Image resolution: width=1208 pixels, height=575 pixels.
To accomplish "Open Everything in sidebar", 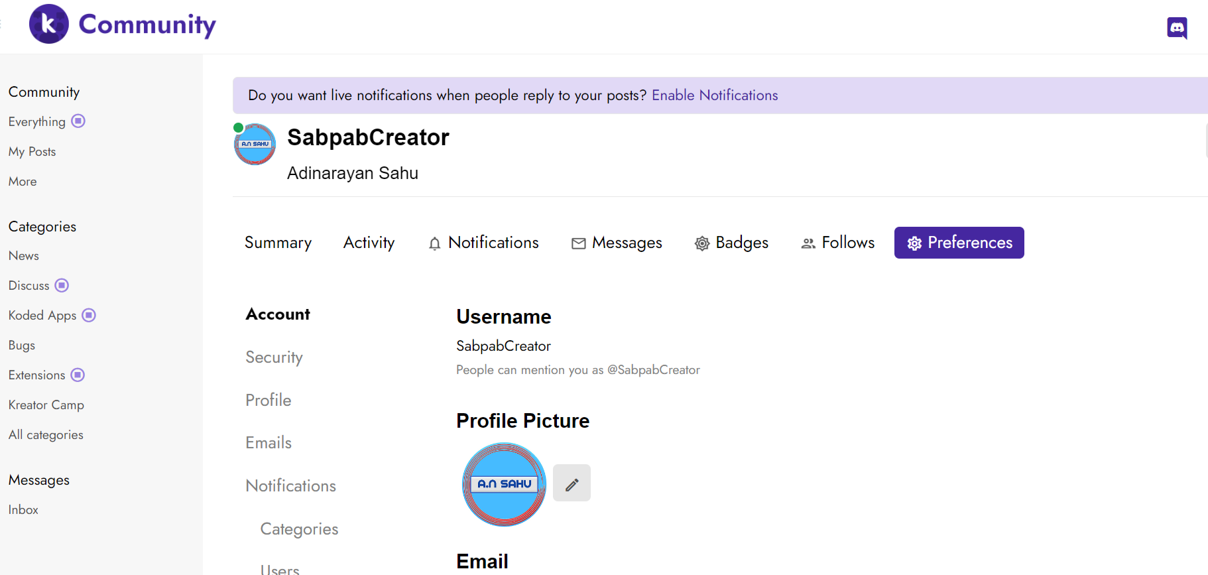I will point(36,121).
